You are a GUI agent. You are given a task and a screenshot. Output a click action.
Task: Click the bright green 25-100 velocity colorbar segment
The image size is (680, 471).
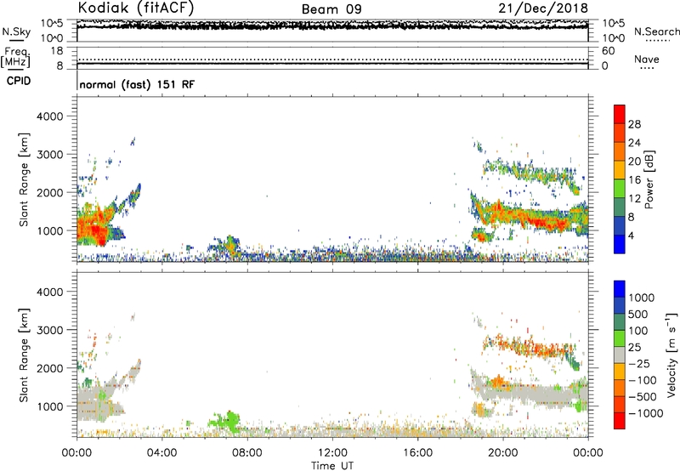click(x=620, y=338)
